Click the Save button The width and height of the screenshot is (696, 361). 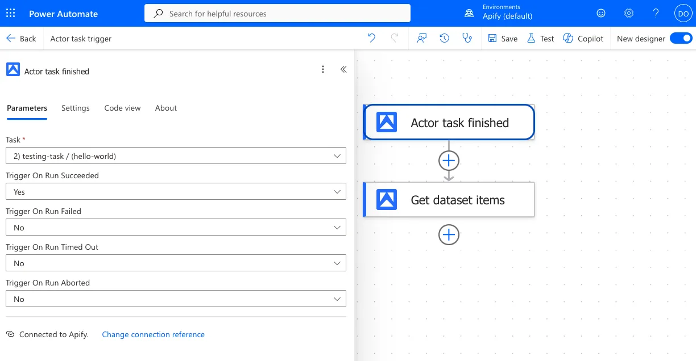click(x=503, y=39)
